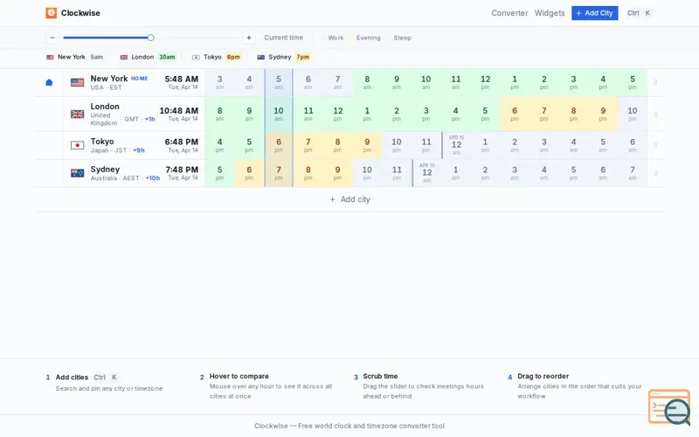Toggle the Work hours legend
This screenshot has height=437, width=699.
click(x=333, y=38)
